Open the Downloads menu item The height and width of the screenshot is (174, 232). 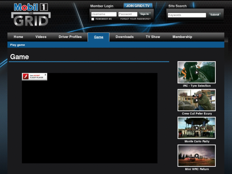click(x=124, y=37)
